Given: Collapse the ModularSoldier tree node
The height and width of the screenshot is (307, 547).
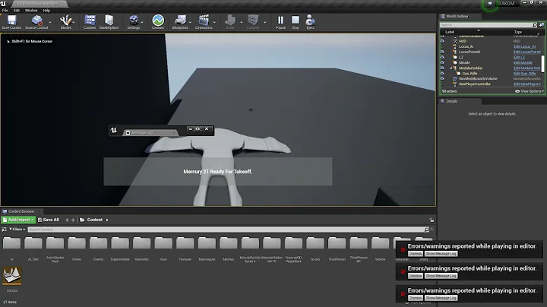Looking at the screenshot, I should click(x=451, y=68).
